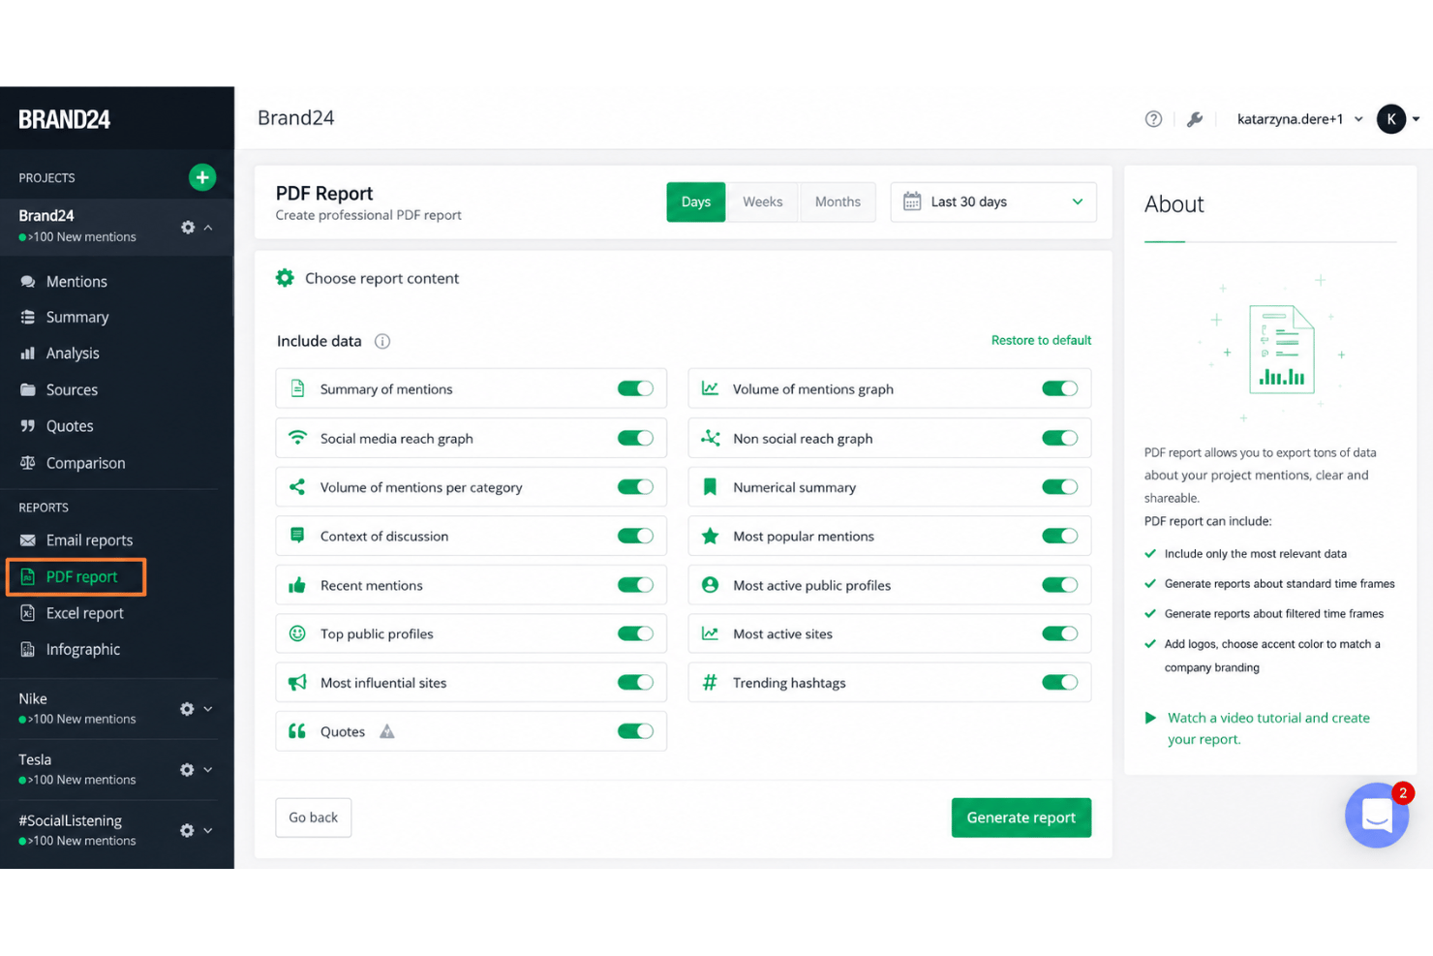Click the share icon of Volume of mentions per category
Viewport: 1433px width, 956px height.
tap(297, 487)
